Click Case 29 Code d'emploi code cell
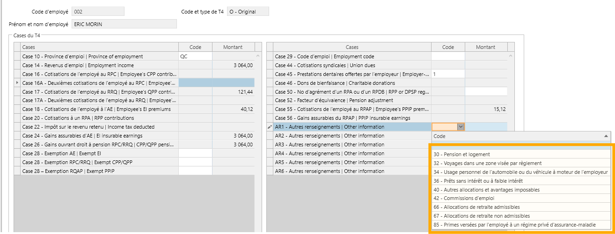 (x=448, y=56)
